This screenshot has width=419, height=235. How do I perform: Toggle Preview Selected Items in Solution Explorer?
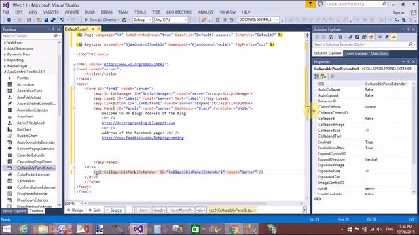point(393,37)
